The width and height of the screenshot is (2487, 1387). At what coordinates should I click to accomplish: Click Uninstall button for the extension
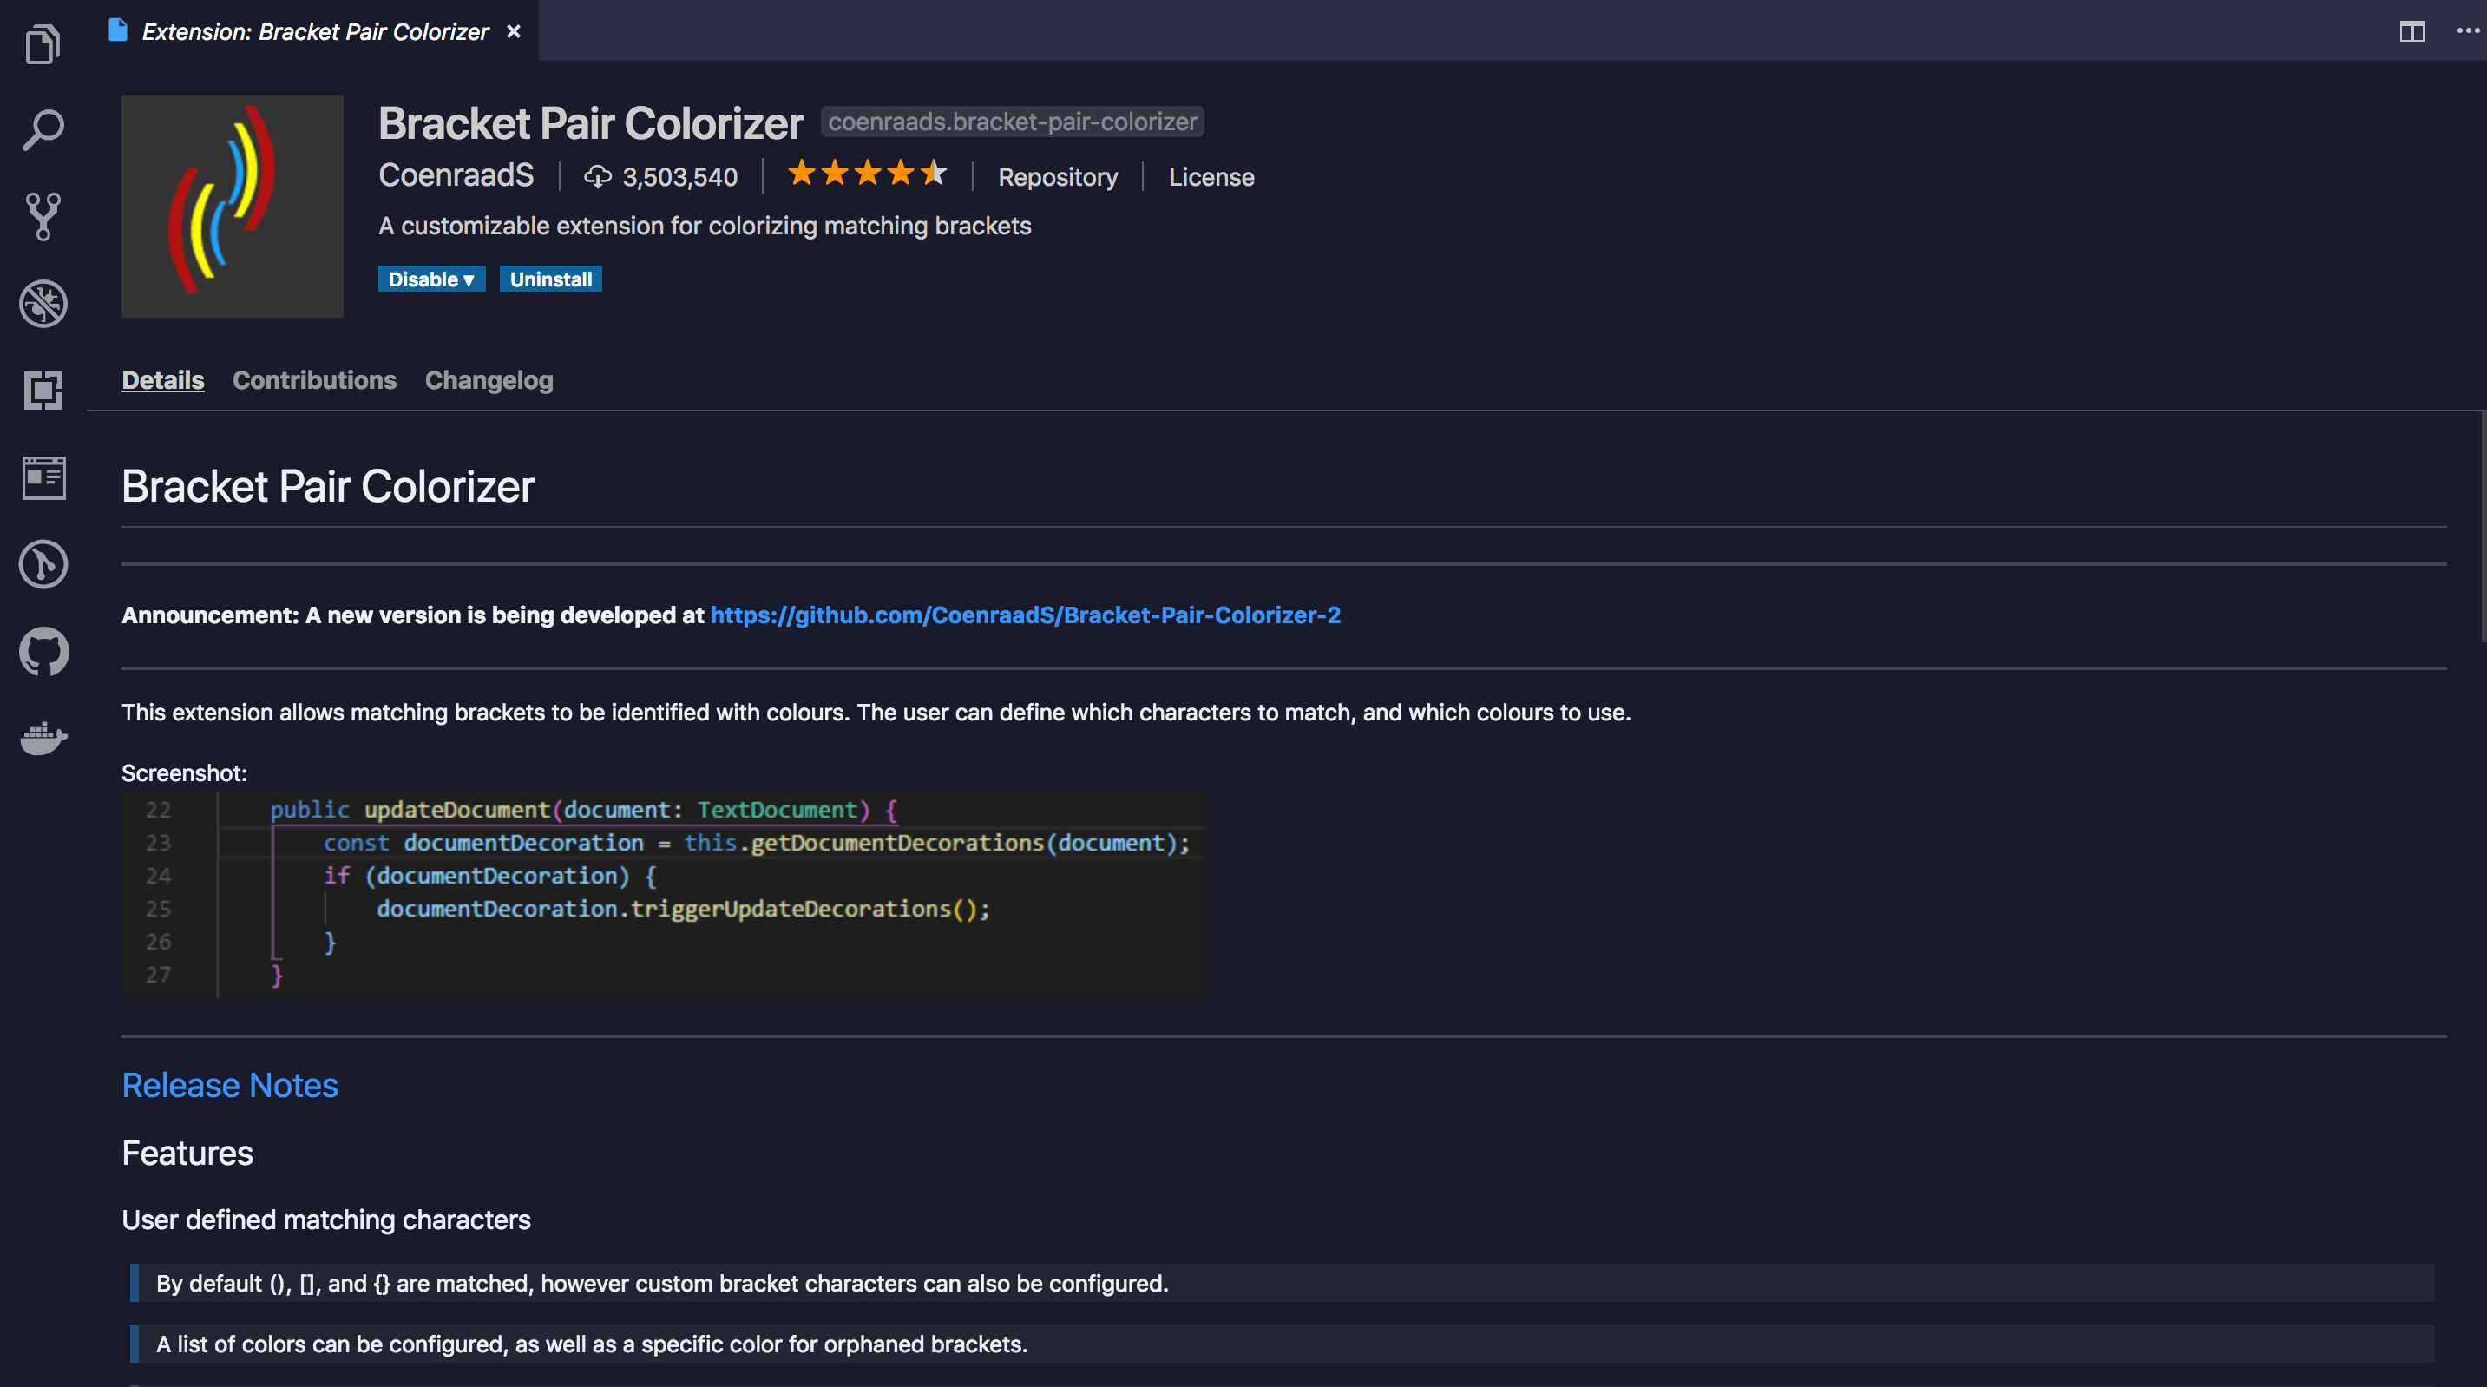(x=549, y=279)
